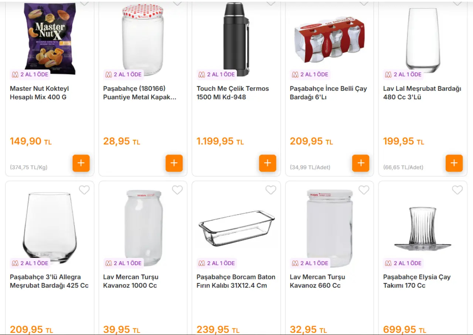
Task: Favorite Lav Mercan Kavanoz 1000 Cc
Action: pos(177,190)
